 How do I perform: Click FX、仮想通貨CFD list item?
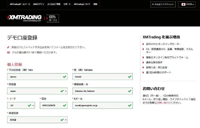(x=169, y=51)
